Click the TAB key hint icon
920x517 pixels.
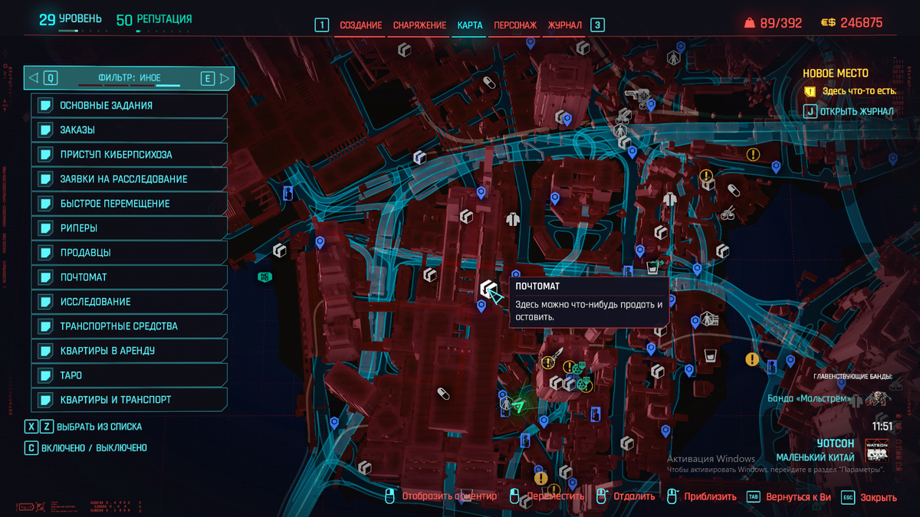click(753, 496)
